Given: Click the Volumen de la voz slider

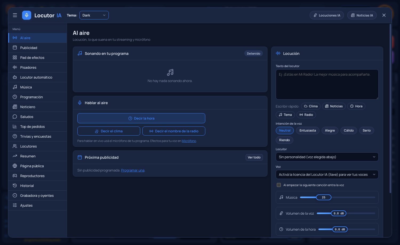Looking at the screenshot, I should tap(346, 213).
